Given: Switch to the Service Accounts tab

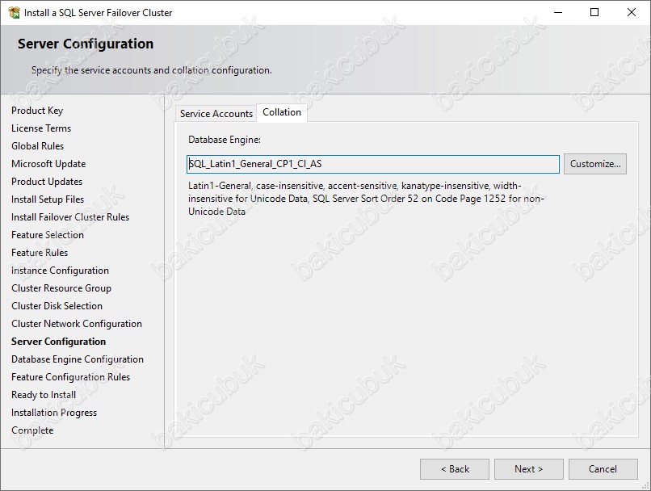Looking at the screenshot, I should point(216,113).
